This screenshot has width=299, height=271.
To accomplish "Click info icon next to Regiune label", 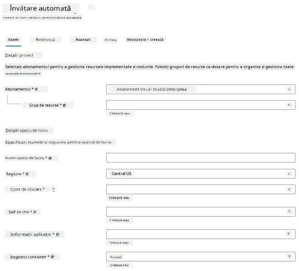I will (27, 174).
